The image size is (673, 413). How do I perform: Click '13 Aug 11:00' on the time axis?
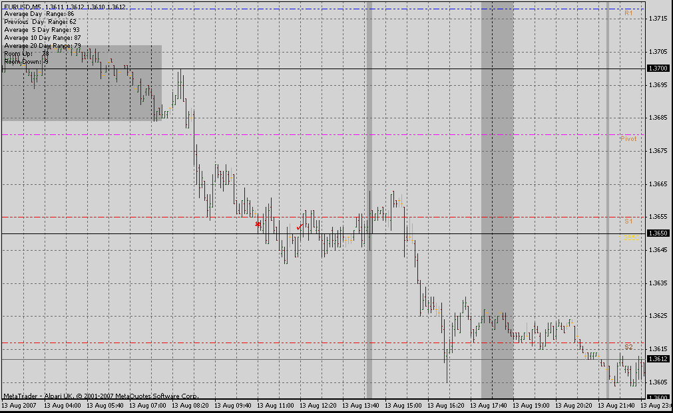click(x=276, y=405)
